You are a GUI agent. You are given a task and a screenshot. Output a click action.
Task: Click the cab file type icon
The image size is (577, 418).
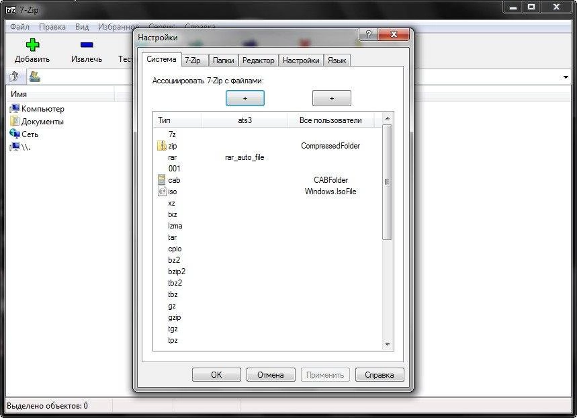coord(161,179)
